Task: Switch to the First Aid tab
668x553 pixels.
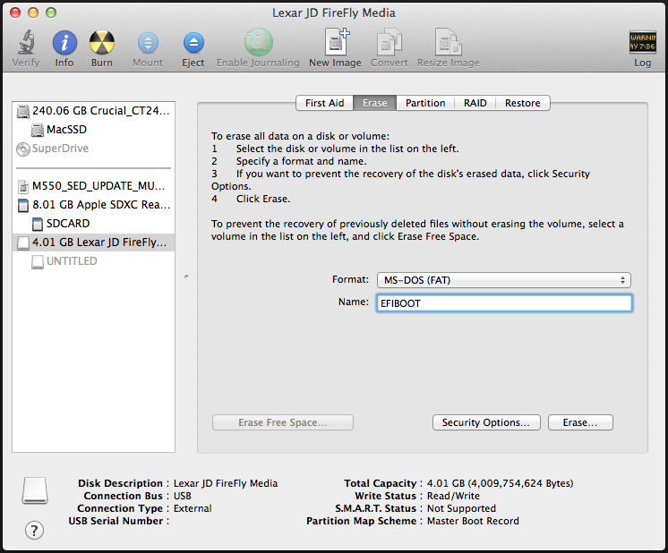Action: (x=325, y=103)
